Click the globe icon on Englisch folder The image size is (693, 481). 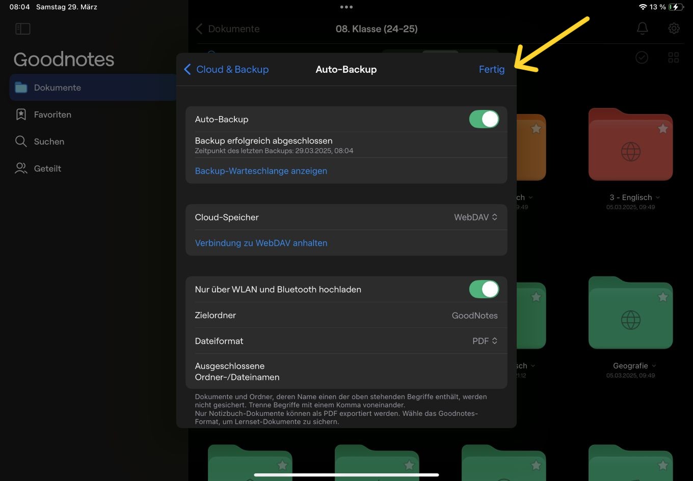630,152
